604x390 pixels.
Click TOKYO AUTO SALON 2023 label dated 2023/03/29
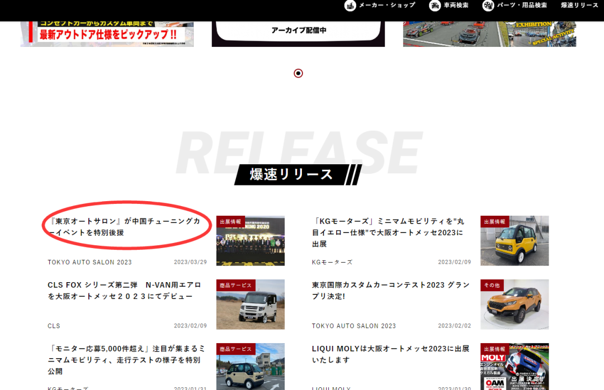tap(89, 262)
